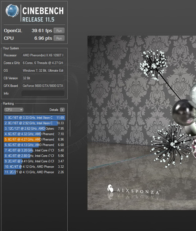Click the CPU score 6.96 pts
Image resolution: width=196 pixels, height=231 pixels.
click(x=43, y=38)
